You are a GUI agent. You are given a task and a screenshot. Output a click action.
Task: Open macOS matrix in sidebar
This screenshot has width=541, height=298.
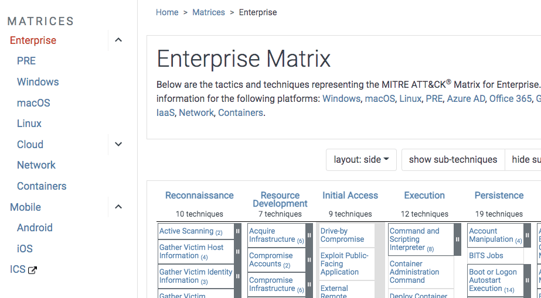tap(33, 103)
